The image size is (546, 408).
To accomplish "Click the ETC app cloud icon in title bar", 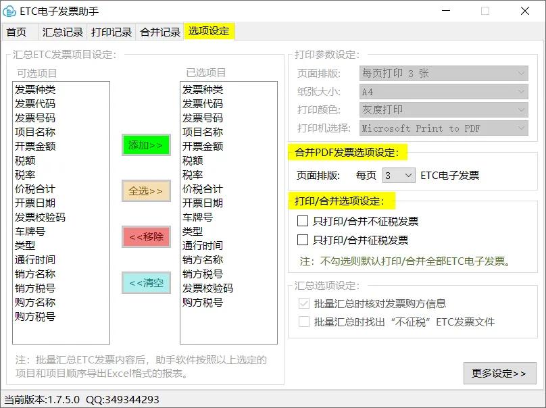I will point(9,11).
